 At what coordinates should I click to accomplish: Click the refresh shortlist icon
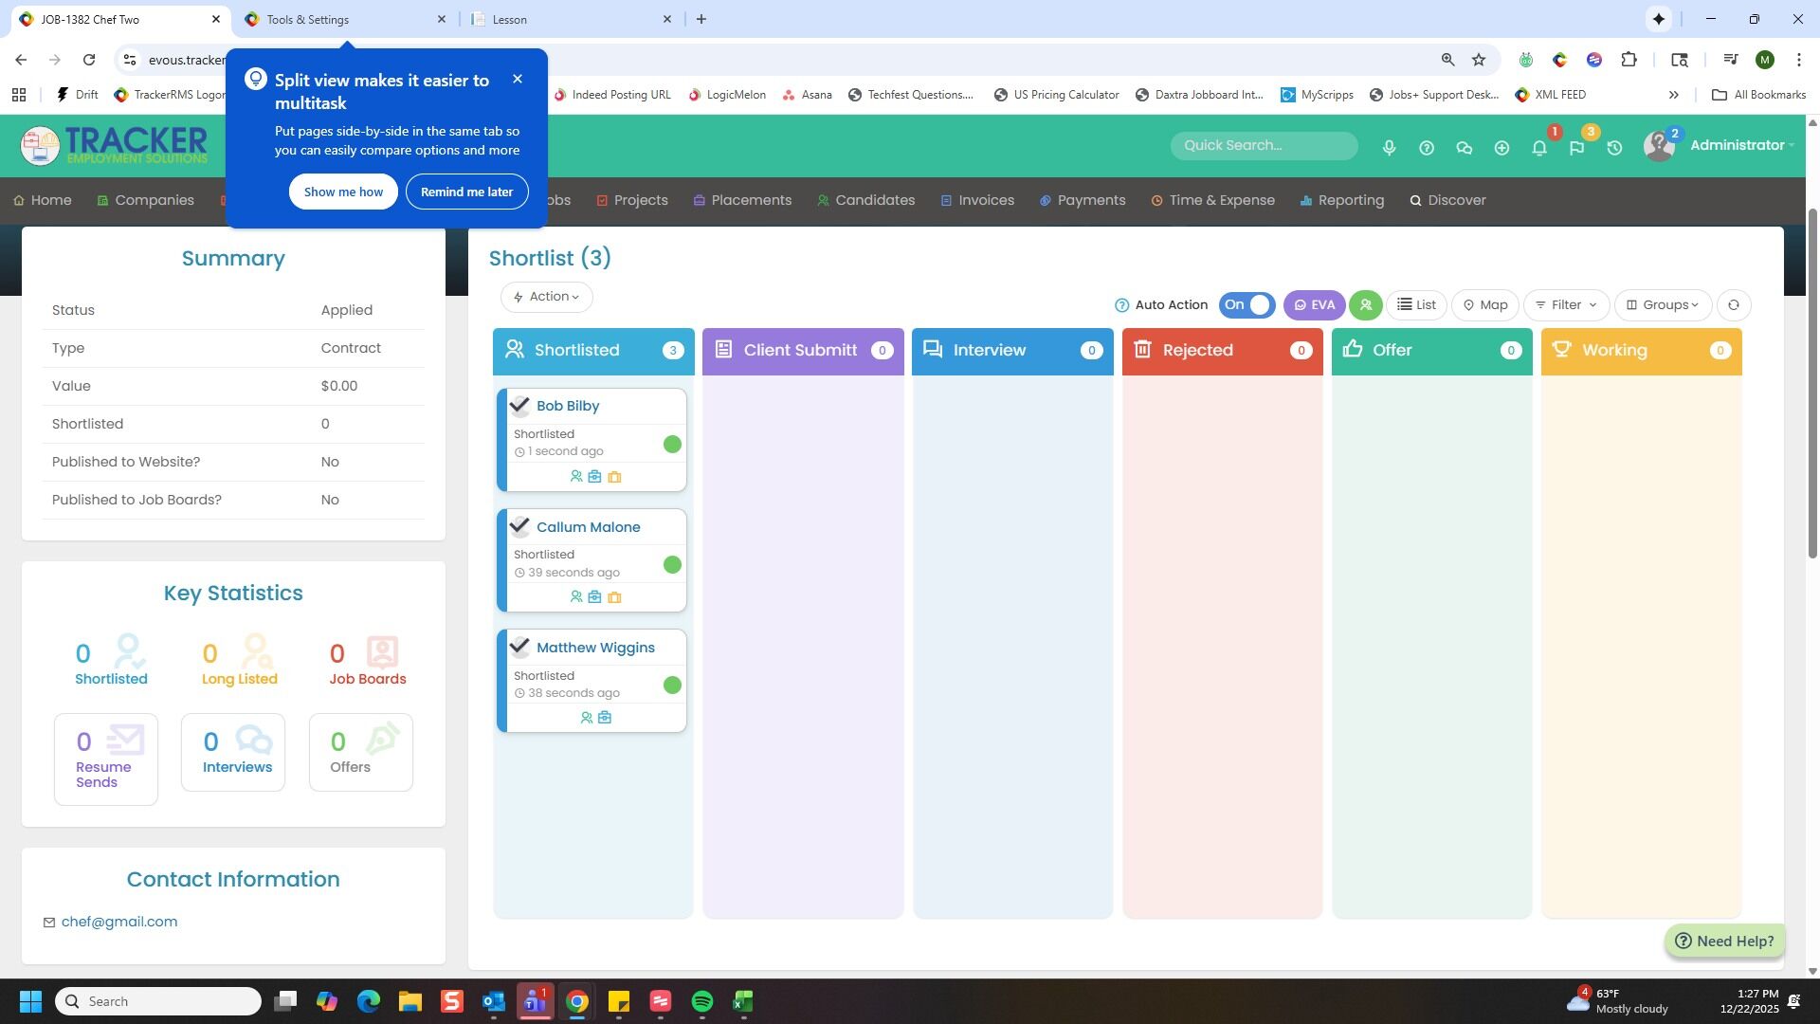(1734, 305)
